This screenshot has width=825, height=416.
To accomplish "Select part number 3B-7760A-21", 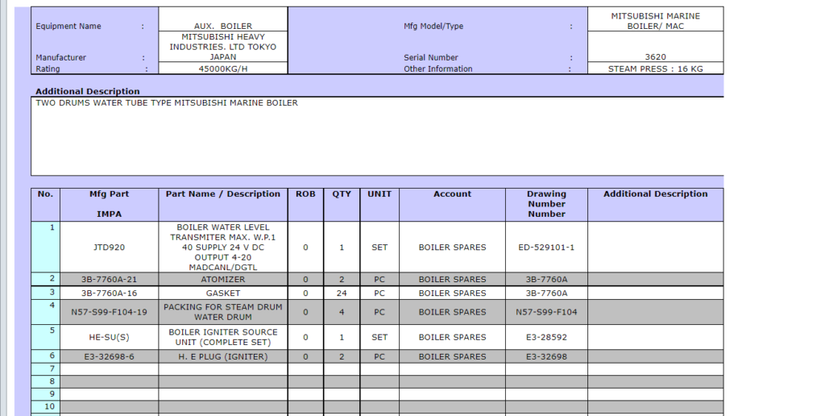I will tap(109, 279).
